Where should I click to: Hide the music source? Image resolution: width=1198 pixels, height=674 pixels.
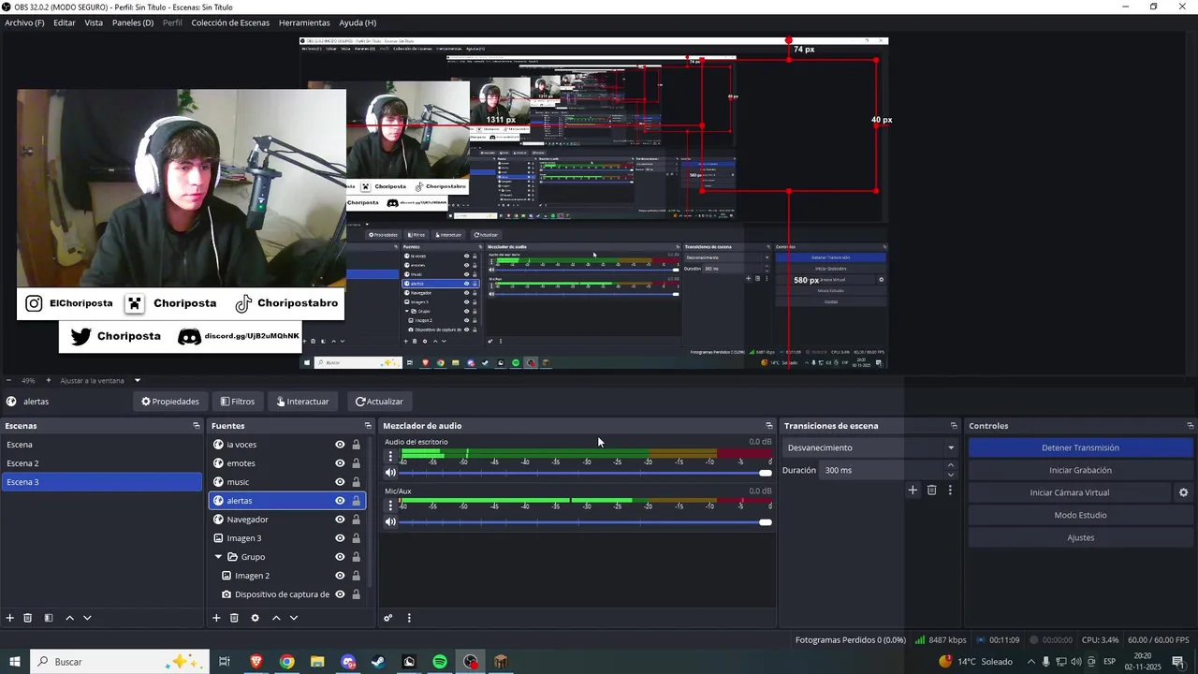tap(340, 482)
